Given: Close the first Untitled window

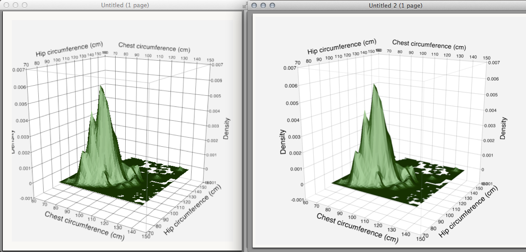Looking at the screenshot, I should [7, 5].
